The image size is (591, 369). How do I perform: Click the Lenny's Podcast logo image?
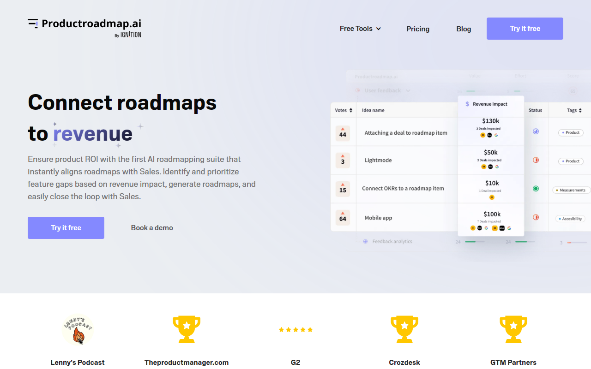pyautogui.click(x=78, y=330)
